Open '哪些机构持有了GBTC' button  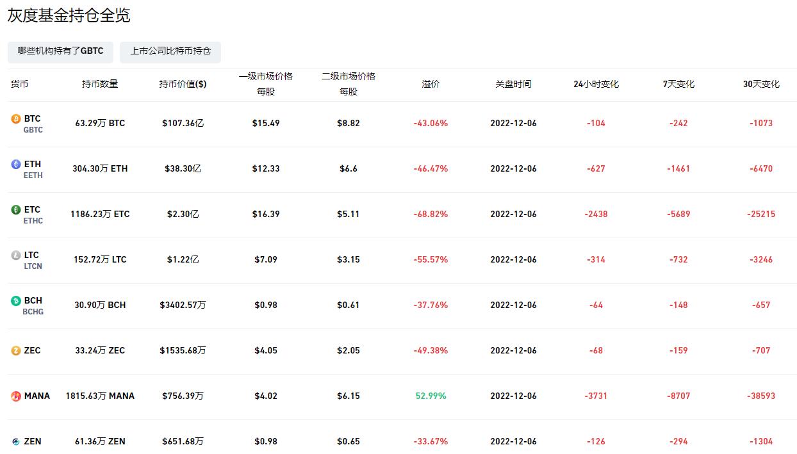pyautogui.click(x=60, y=51)
